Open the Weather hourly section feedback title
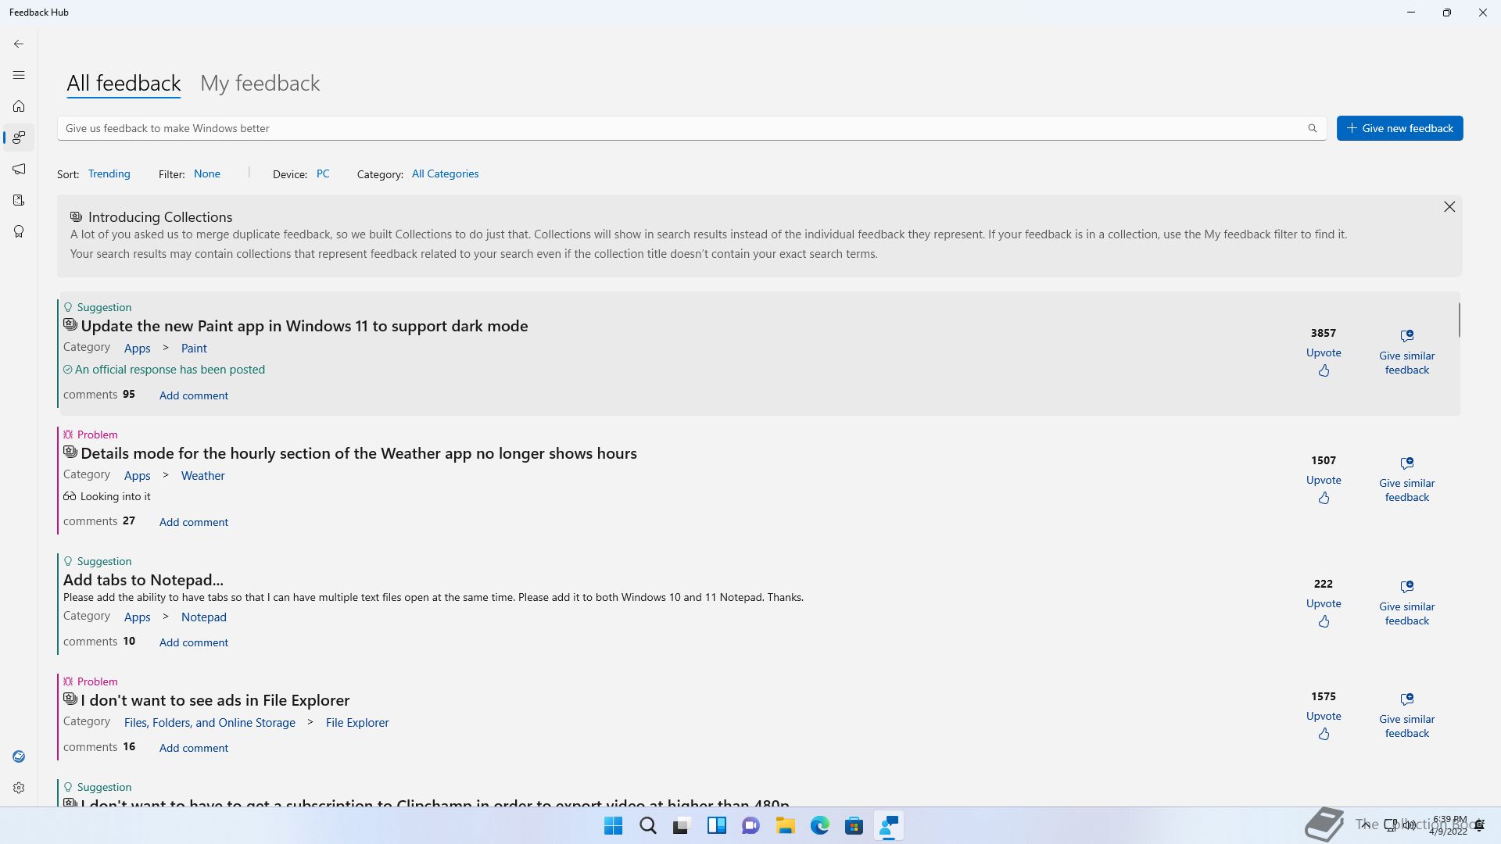Image resolution: width=1501 pixels, height=844 pixels. pos(359,453)
